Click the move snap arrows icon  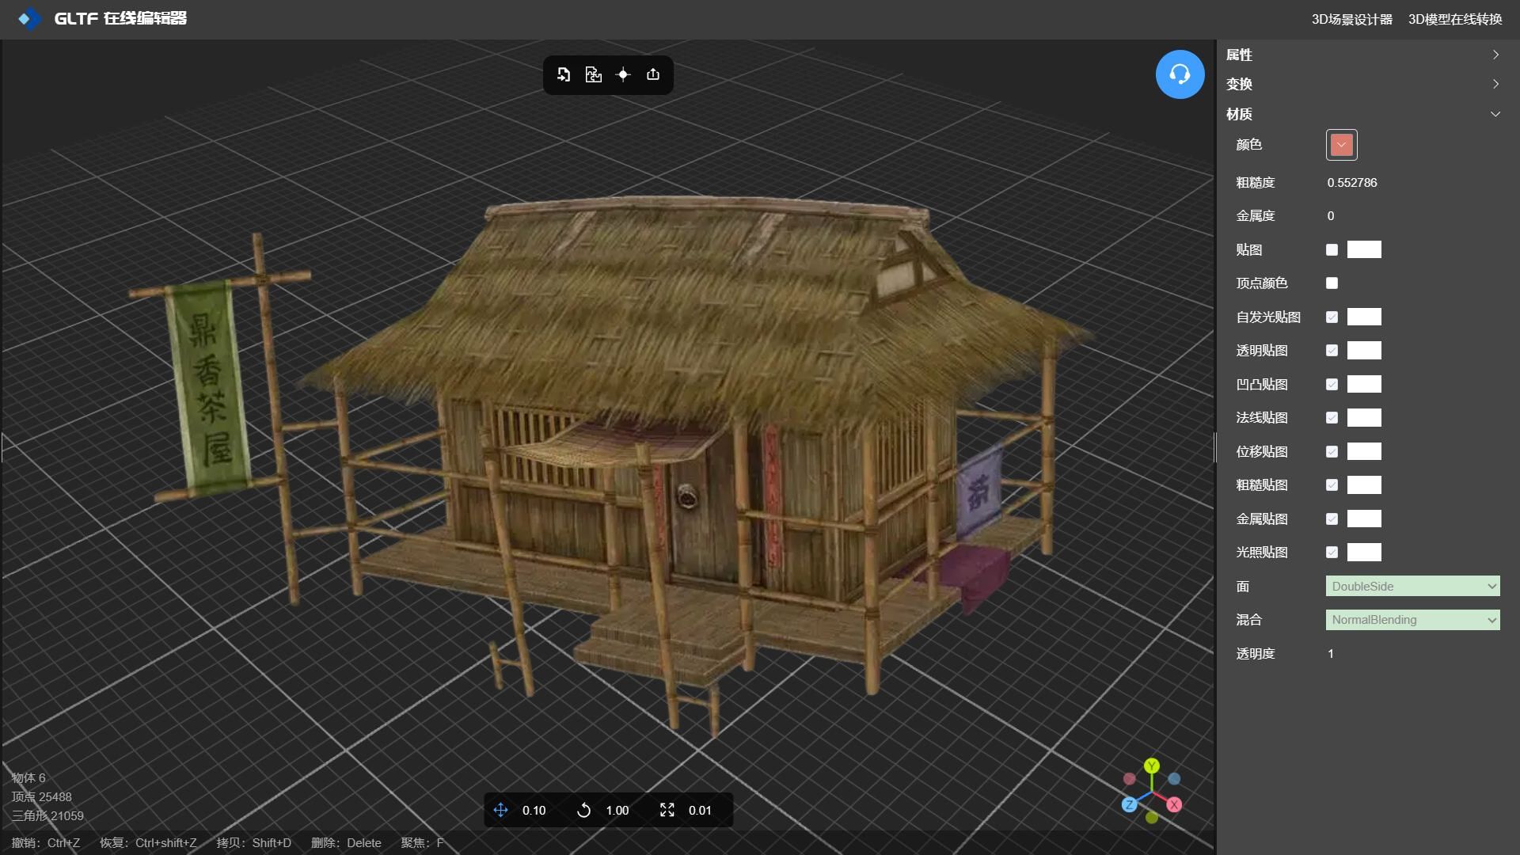pyautogui.click(x=500, y=810)
